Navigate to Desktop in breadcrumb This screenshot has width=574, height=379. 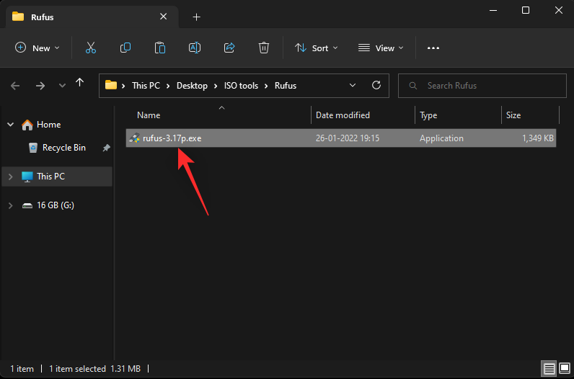click(x=192, y=86)
